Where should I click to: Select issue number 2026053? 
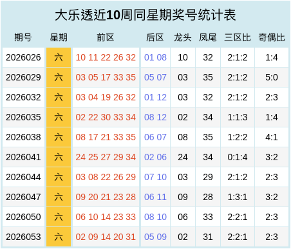[x=23, y=237]
